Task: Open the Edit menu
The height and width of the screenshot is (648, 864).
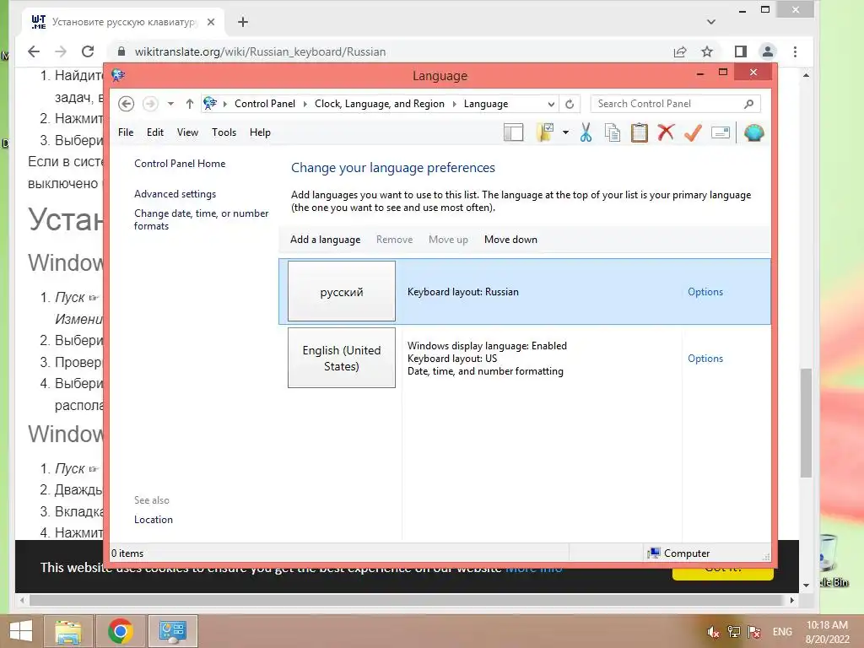Action: [x=155, y=132]
